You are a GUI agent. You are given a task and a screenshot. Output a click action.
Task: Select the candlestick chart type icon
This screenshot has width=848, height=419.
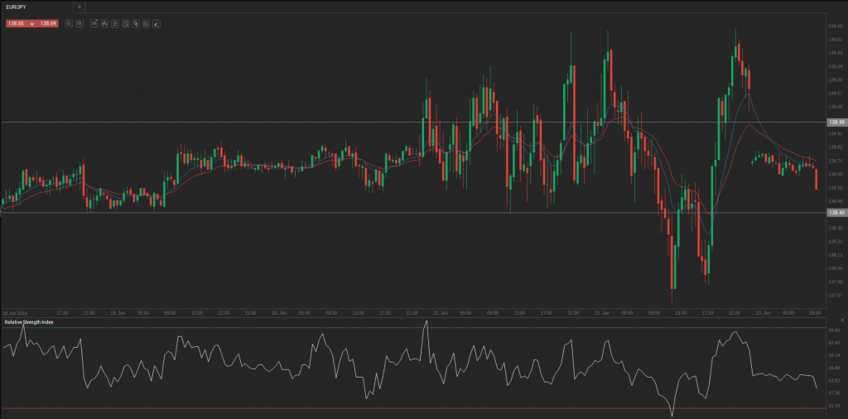(104, 23)
